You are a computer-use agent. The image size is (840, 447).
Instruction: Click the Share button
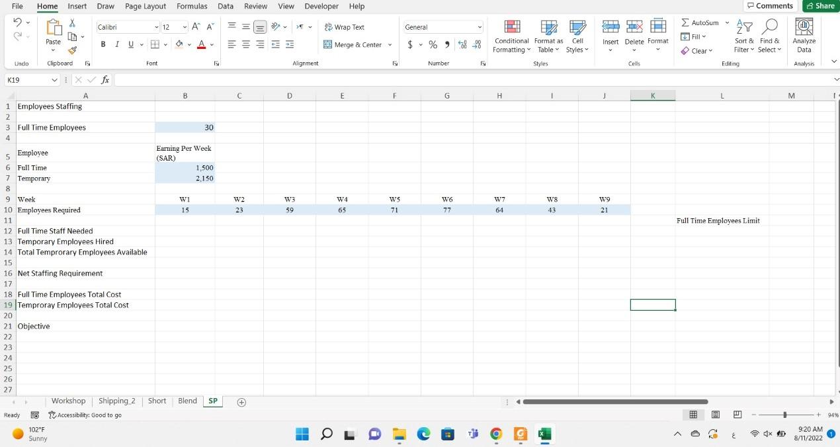coord(819,6)
